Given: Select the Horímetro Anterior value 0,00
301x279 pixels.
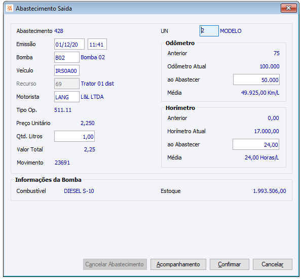Looking at the screenshot, I should tap(273, 118).
